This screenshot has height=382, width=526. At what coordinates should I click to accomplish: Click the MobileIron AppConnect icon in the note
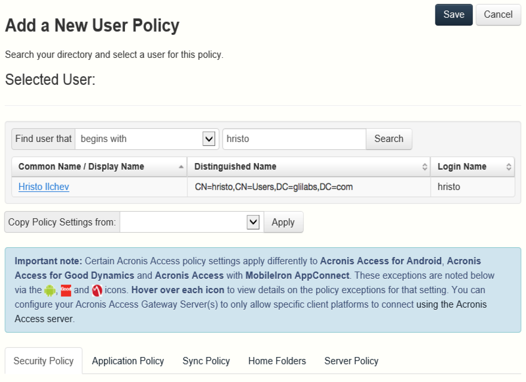(97, 289)
